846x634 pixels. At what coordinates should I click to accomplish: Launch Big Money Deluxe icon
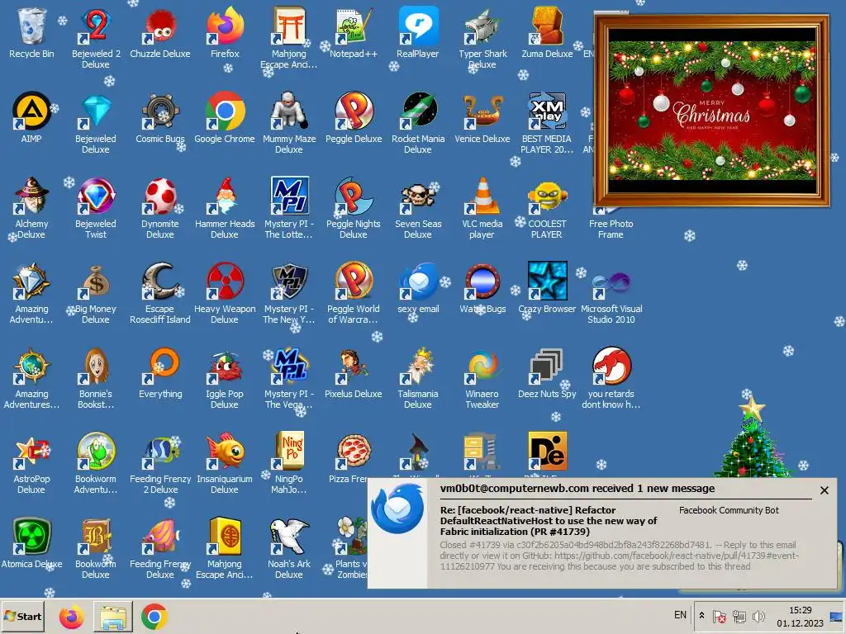click(96, 281)
